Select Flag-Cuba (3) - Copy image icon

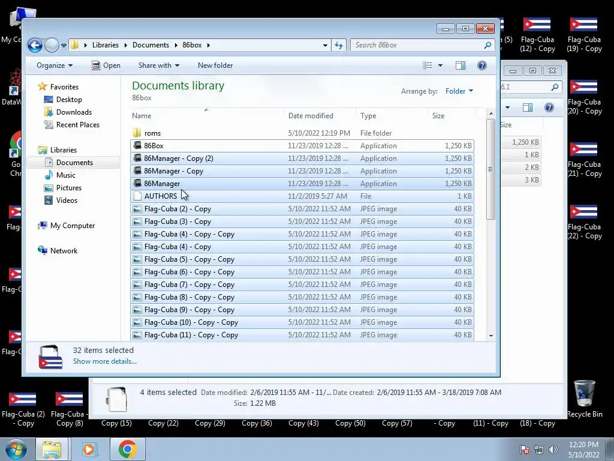(x=137, y=221)
